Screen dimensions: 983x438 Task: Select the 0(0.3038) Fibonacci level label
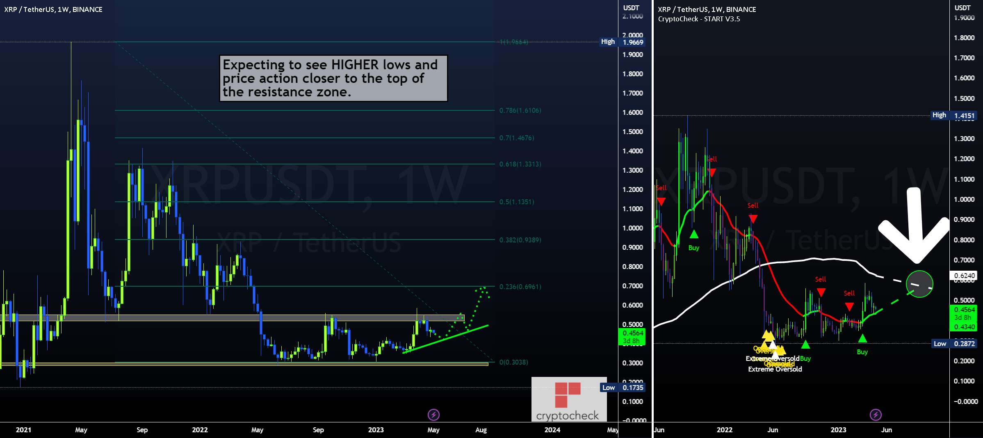click(x=513, y=362)
